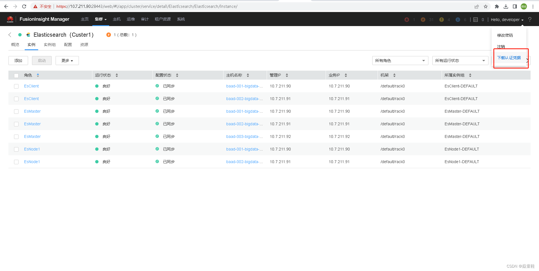Viewport: 539px width, 271px height.
Task: Open the 所有运行状态 filter dropdown
Action: click(460, 61)
